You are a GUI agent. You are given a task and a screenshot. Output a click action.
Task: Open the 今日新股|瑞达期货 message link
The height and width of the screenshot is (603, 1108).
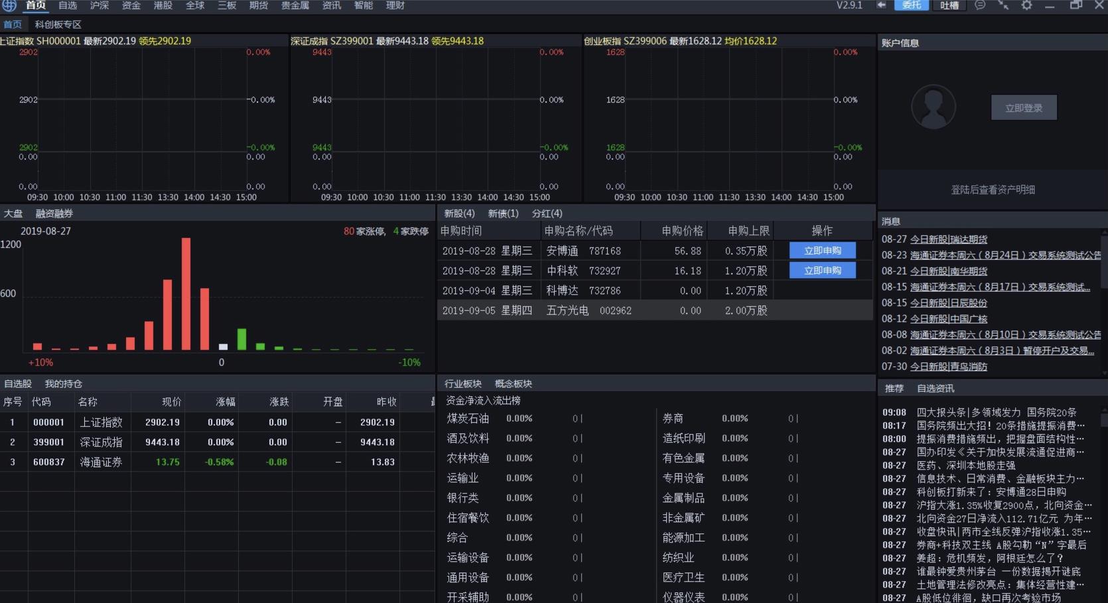click(x=948, y=239)
